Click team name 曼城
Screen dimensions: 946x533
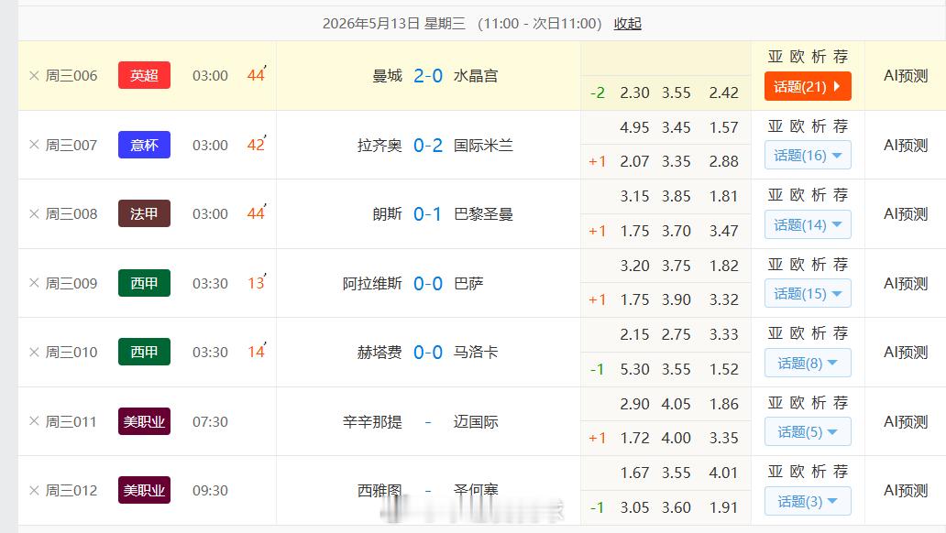388,75
